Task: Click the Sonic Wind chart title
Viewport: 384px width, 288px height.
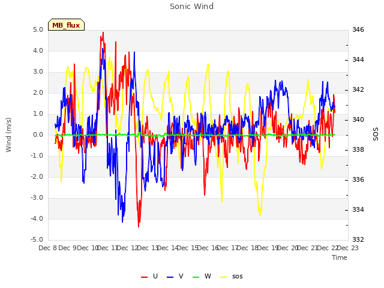Action: pos(191,7)
